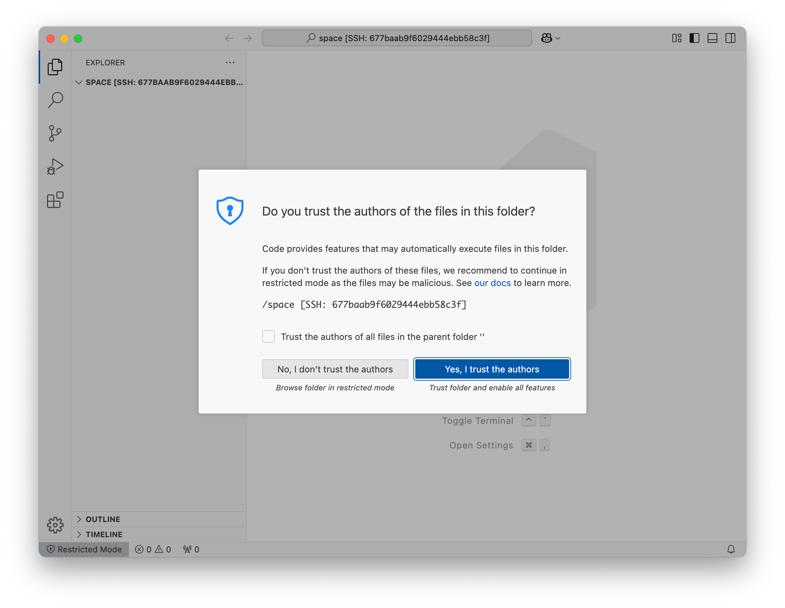
Task: Open the Copilot chat icon
Action: (546, 38)
